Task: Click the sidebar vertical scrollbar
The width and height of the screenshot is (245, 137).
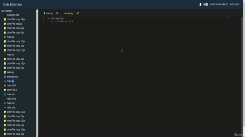Action: tap(37, 73)
